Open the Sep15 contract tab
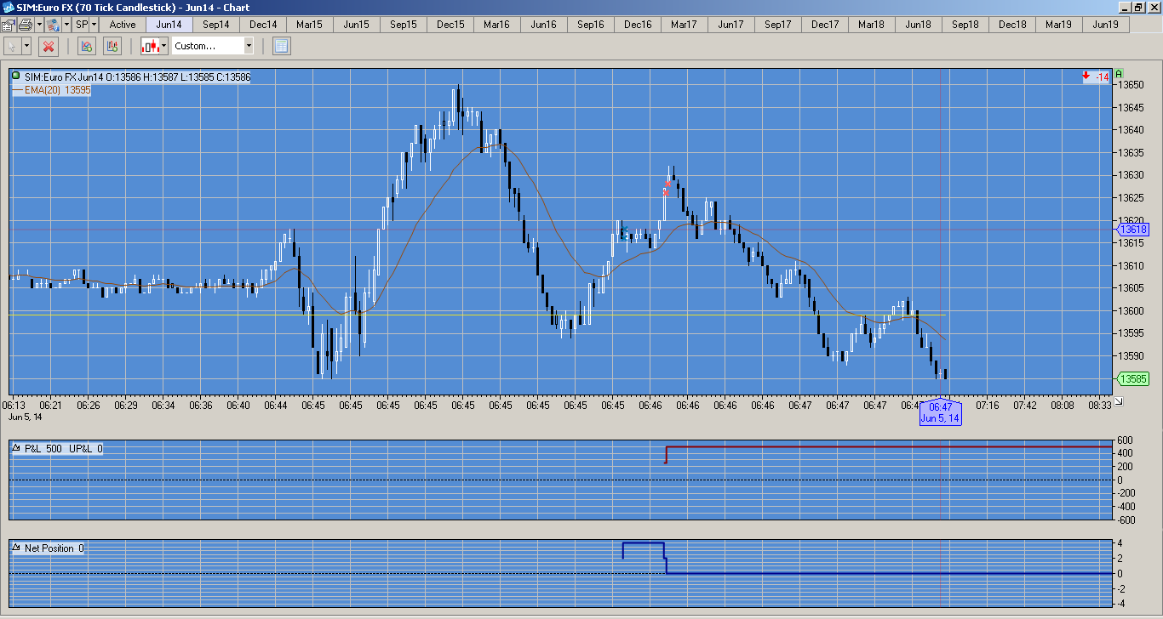The image size is (1163, 619). (404, 25)
